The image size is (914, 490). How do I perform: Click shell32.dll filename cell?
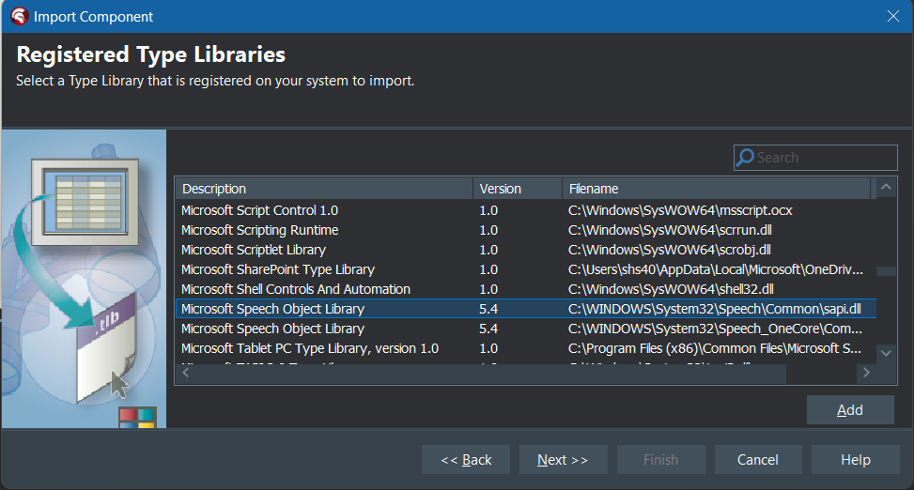click(x=671, y=289)
